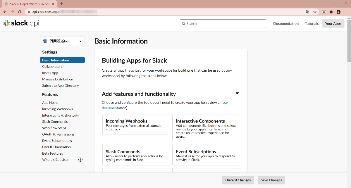Reload the page with refresh icon
The width and height of the screenshot is (351, 188).
(x=20, y=12)
